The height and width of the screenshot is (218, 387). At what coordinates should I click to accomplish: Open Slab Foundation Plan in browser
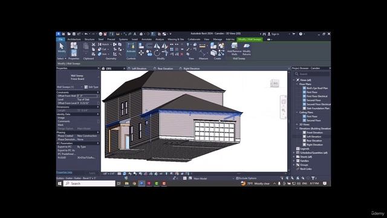pos(318,108)
